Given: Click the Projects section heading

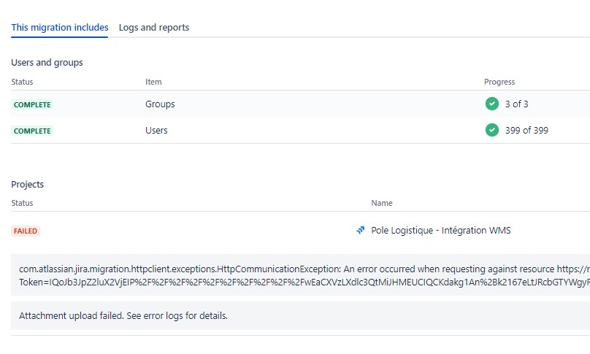Looking at the screenshot, I should coord(28,185).
